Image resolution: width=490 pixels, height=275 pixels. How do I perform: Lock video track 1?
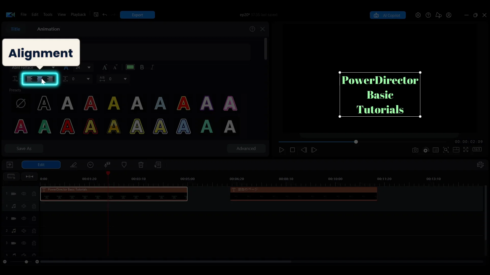[x=34, y=194]
